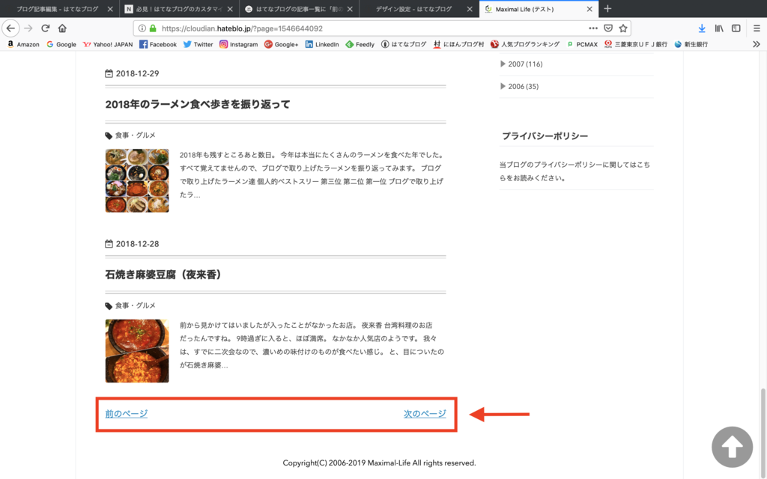Open Google bookmark
The height and width of the screenshot is (479, 767).
point(61,44)
